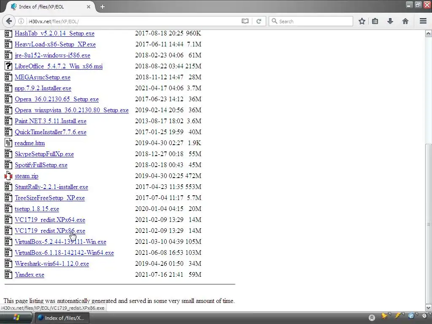Open the Windows Start button
432x324 pixels.
[16, 318]
